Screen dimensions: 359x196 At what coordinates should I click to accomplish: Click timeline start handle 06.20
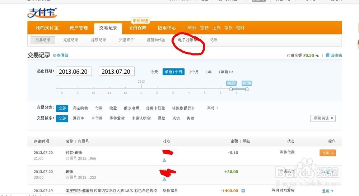231,89
